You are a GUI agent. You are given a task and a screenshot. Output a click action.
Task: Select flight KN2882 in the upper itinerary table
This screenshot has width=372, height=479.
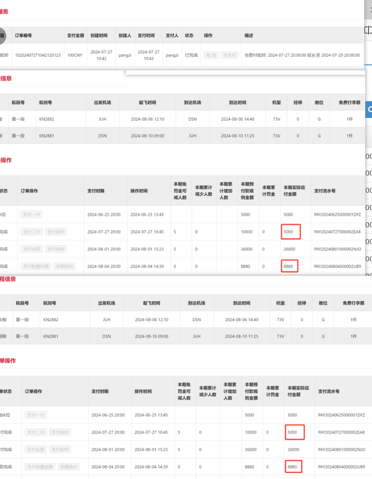pyautogui.click(x=46, y=119)
